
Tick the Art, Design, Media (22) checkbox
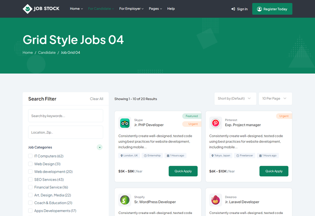30,195
